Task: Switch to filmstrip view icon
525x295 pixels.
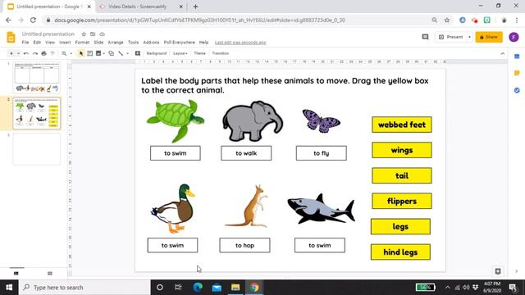Action: click(16, 274)
